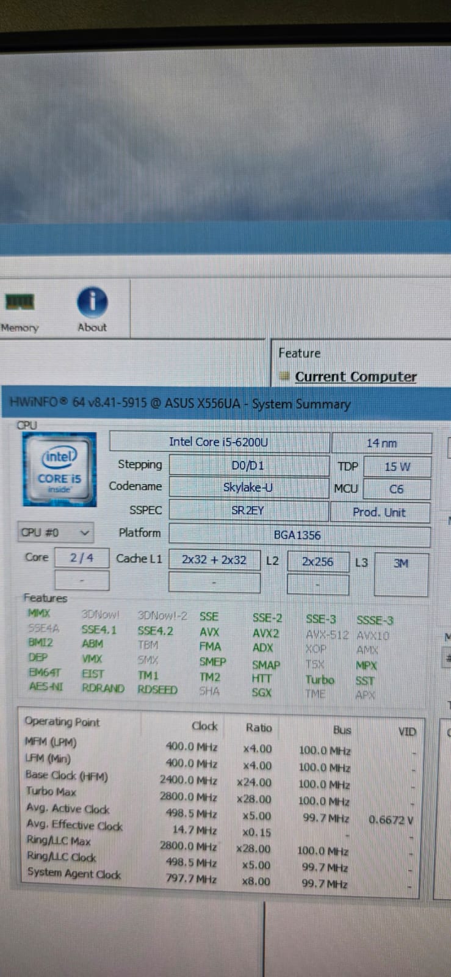Image resolution: width=451 pixels, height=977 pixels.
Task: Click the 2 / 4 core count field
Action: [82, 558]
